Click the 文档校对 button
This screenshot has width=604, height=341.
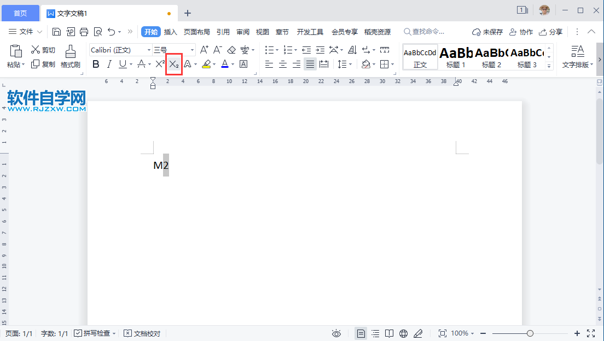pos(142,333)
